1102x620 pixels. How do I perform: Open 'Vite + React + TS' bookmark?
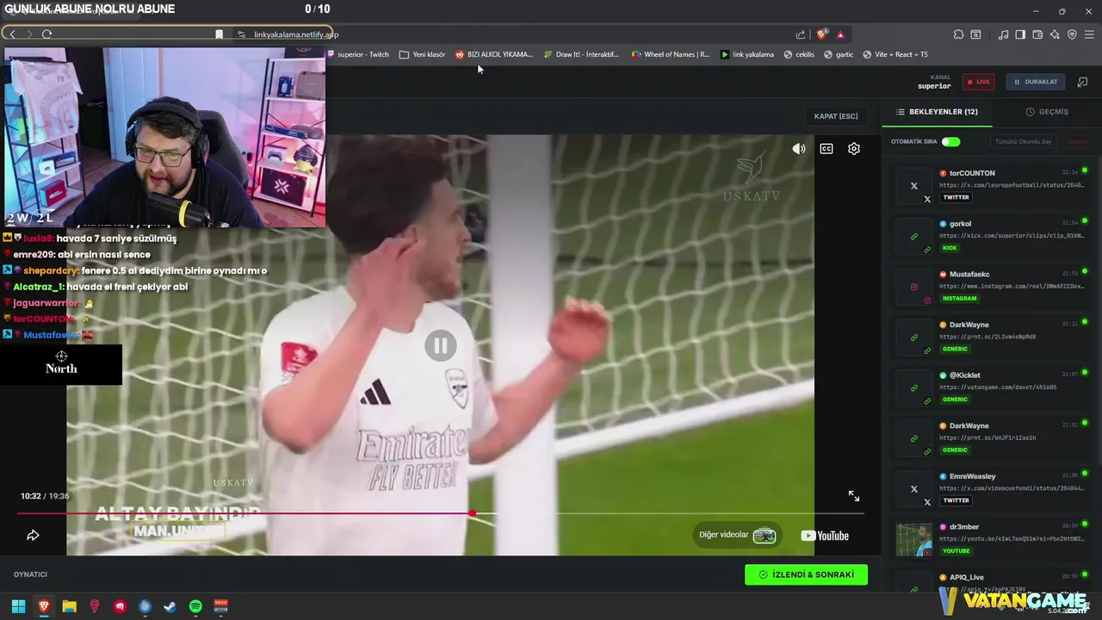(x=895, y=54)
